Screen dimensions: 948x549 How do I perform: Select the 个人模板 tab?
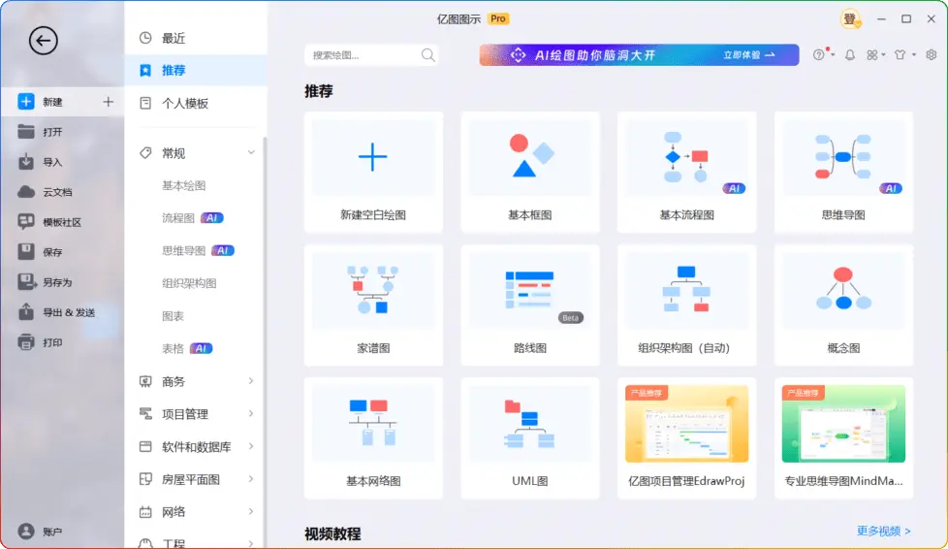click(184, 103)
